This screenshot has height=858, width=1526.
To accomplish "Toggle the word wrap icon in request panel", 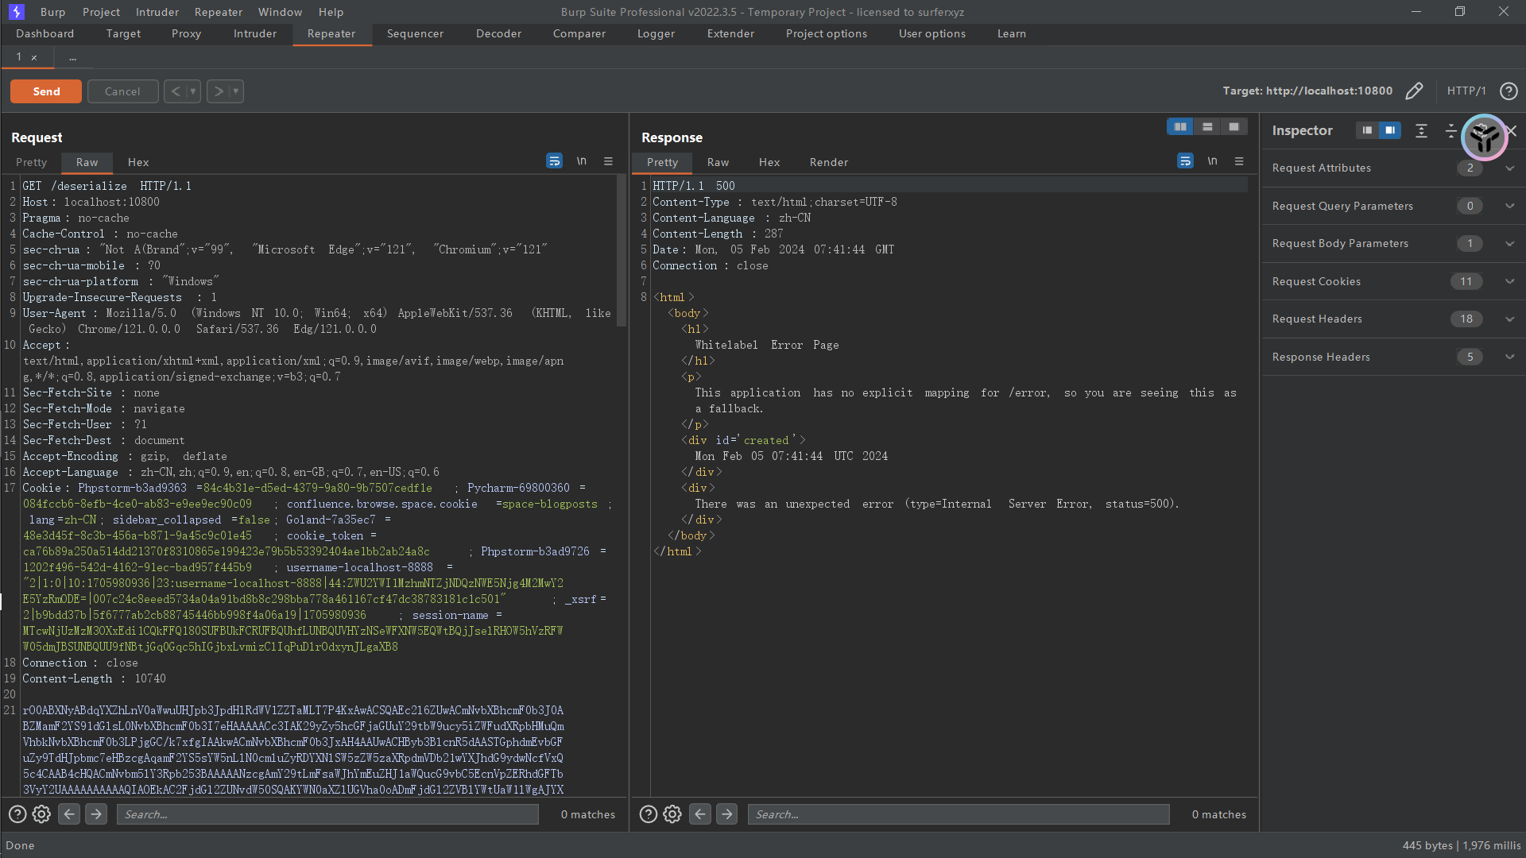I will tap(555, 161).
